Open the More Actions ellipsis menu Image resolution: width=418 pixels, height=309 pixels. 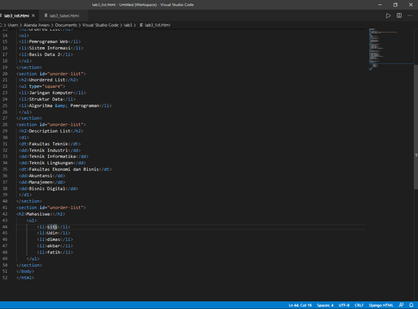tap(410, 15)
